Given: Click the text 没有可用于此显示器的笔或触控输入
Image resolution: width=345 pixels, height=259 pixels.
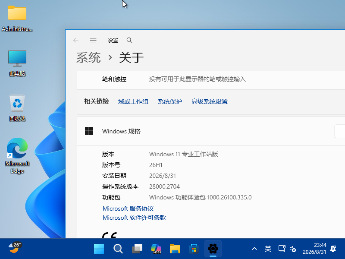Looking at the screenshot, I should [x=198, y=79].
